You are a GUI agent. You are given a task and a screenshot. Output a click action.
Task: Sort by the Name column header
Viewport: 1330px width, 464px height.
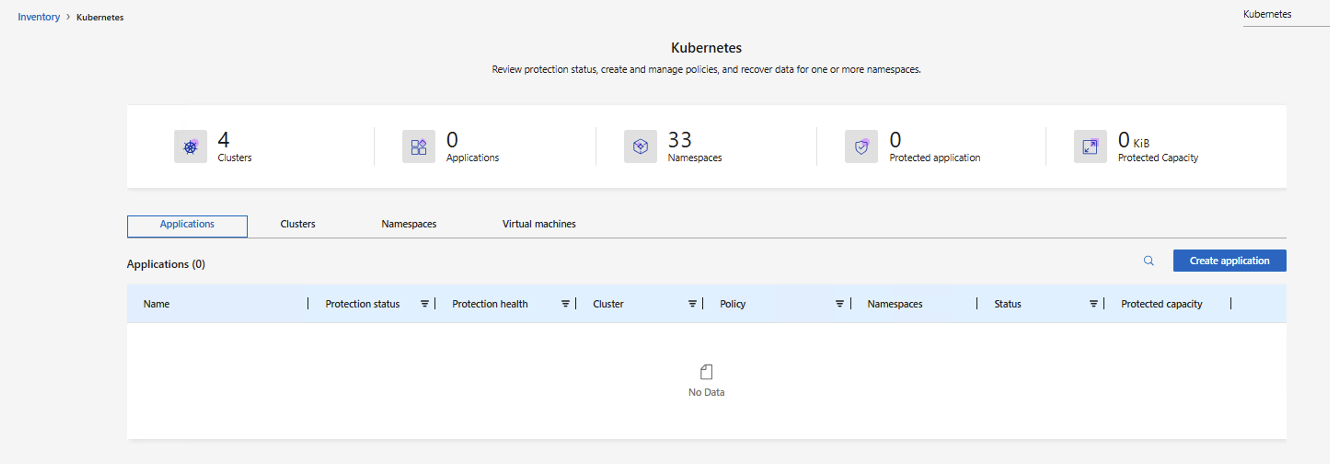[x=156, y=304]
